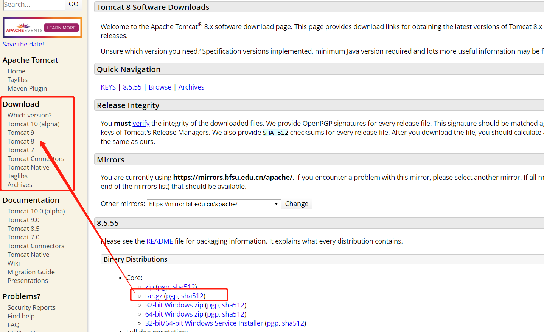Select Which version? under Download
This screenshot has height=332, width=544.
tap(30, 115)
